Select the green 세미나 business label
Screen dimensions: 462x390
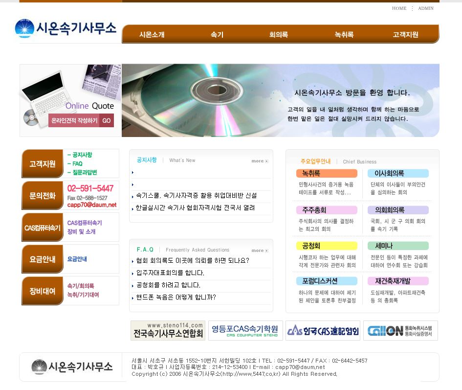[x=398, y=246]
